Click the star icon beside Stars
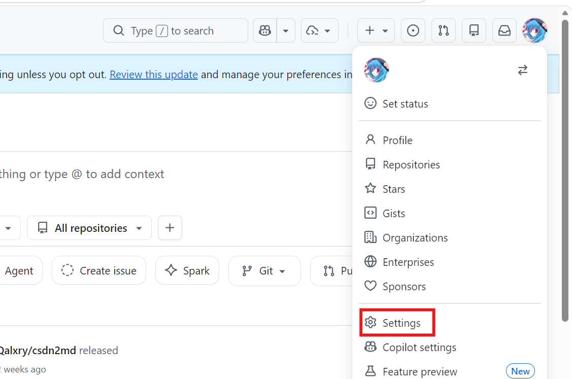Viewport: 573px width, 379px height. [370, 188]
